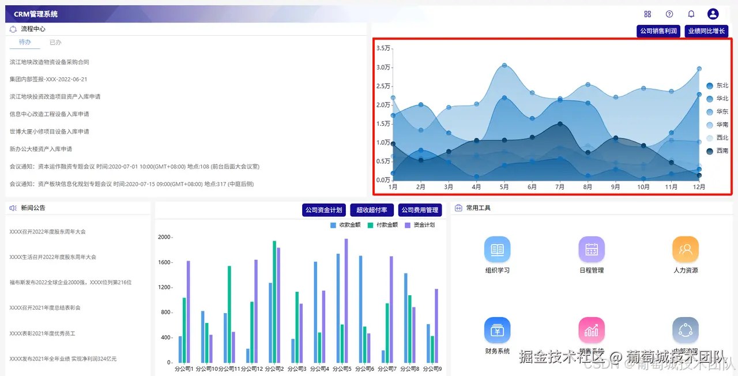Open news XXXX召开2022年度股东周年大会
The height and width of the screenshot is (376, 738).
(x=48, y=231)
